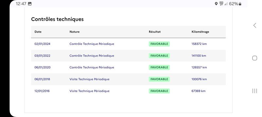The height and width of the screenshot is (117, 262).
Task: Select the 67369 km mileage entry
Action: click(198, 91)
